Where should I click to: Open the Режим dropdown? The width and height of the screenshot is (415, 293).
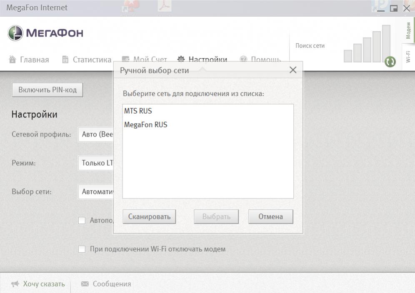(96, 163)
